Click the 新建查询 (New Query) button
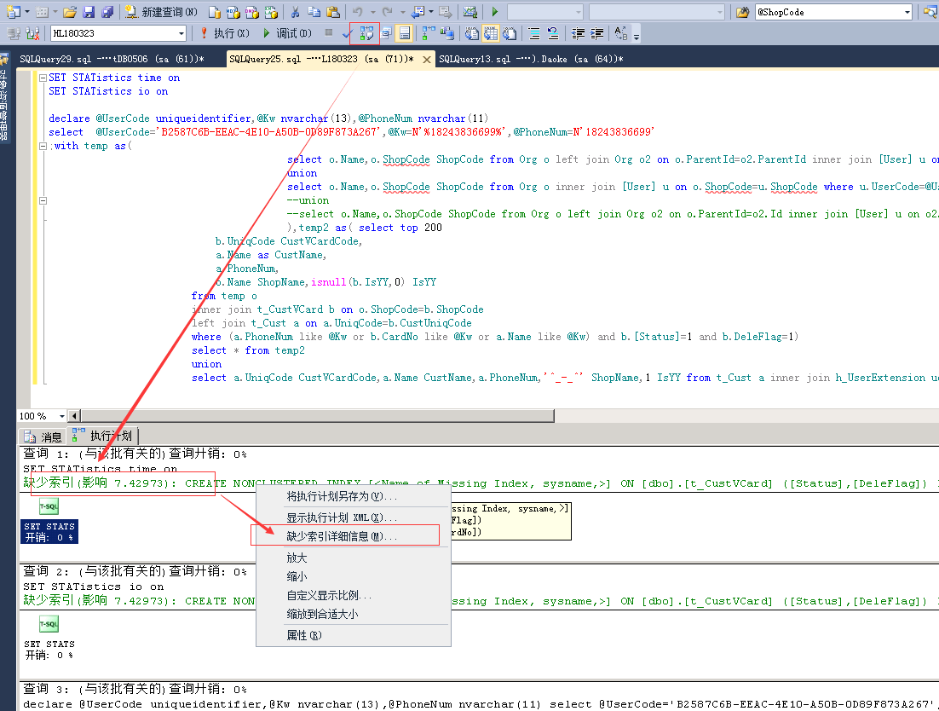The height and width of the screenshot is (711, 939). click(162, 12)
